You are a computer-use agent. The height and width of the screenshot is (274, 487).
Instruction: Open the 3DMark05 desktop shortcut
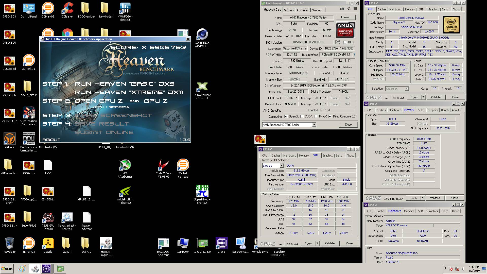tap(48, 10)
